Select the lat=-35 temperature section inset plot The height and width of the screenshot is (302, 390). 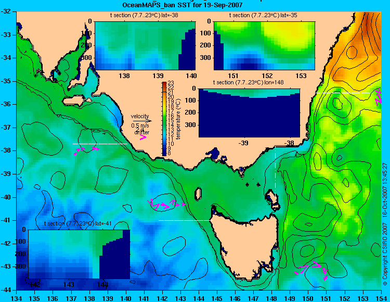[x=264, y=46]
